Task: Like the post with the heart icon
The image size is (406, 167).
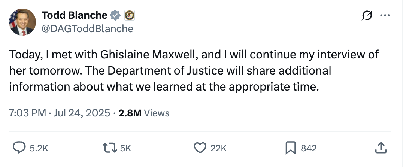Action: (200, 148)
